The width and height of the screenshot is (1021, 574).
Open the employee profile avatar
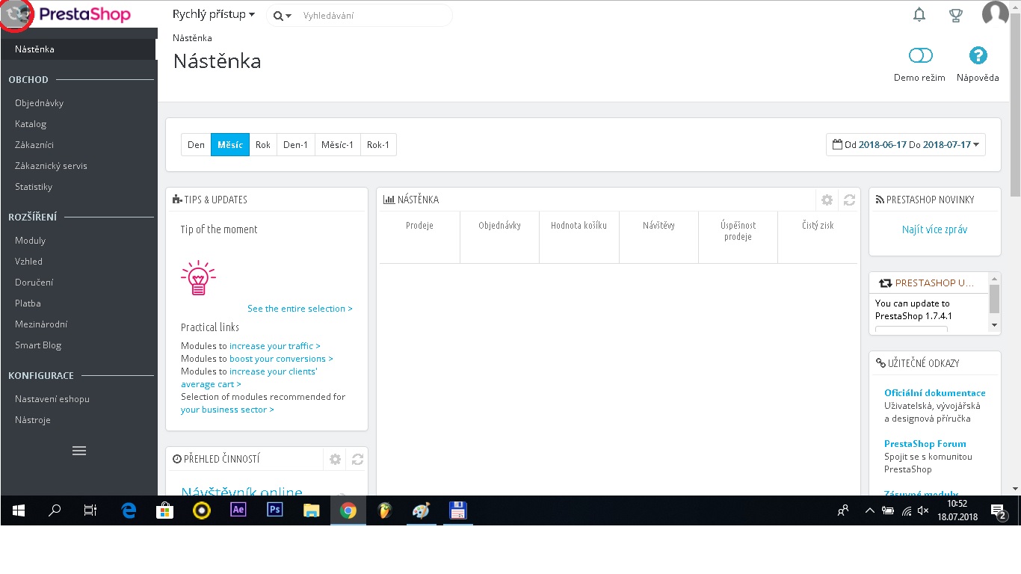pyautogui.click(x=996, y=14)
